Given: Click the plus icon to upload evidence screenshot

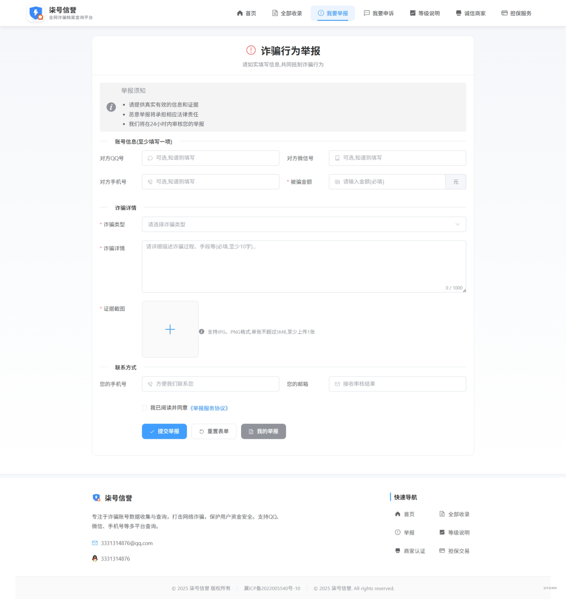Looking at the screenshot, I should click(x=170, y=329).
